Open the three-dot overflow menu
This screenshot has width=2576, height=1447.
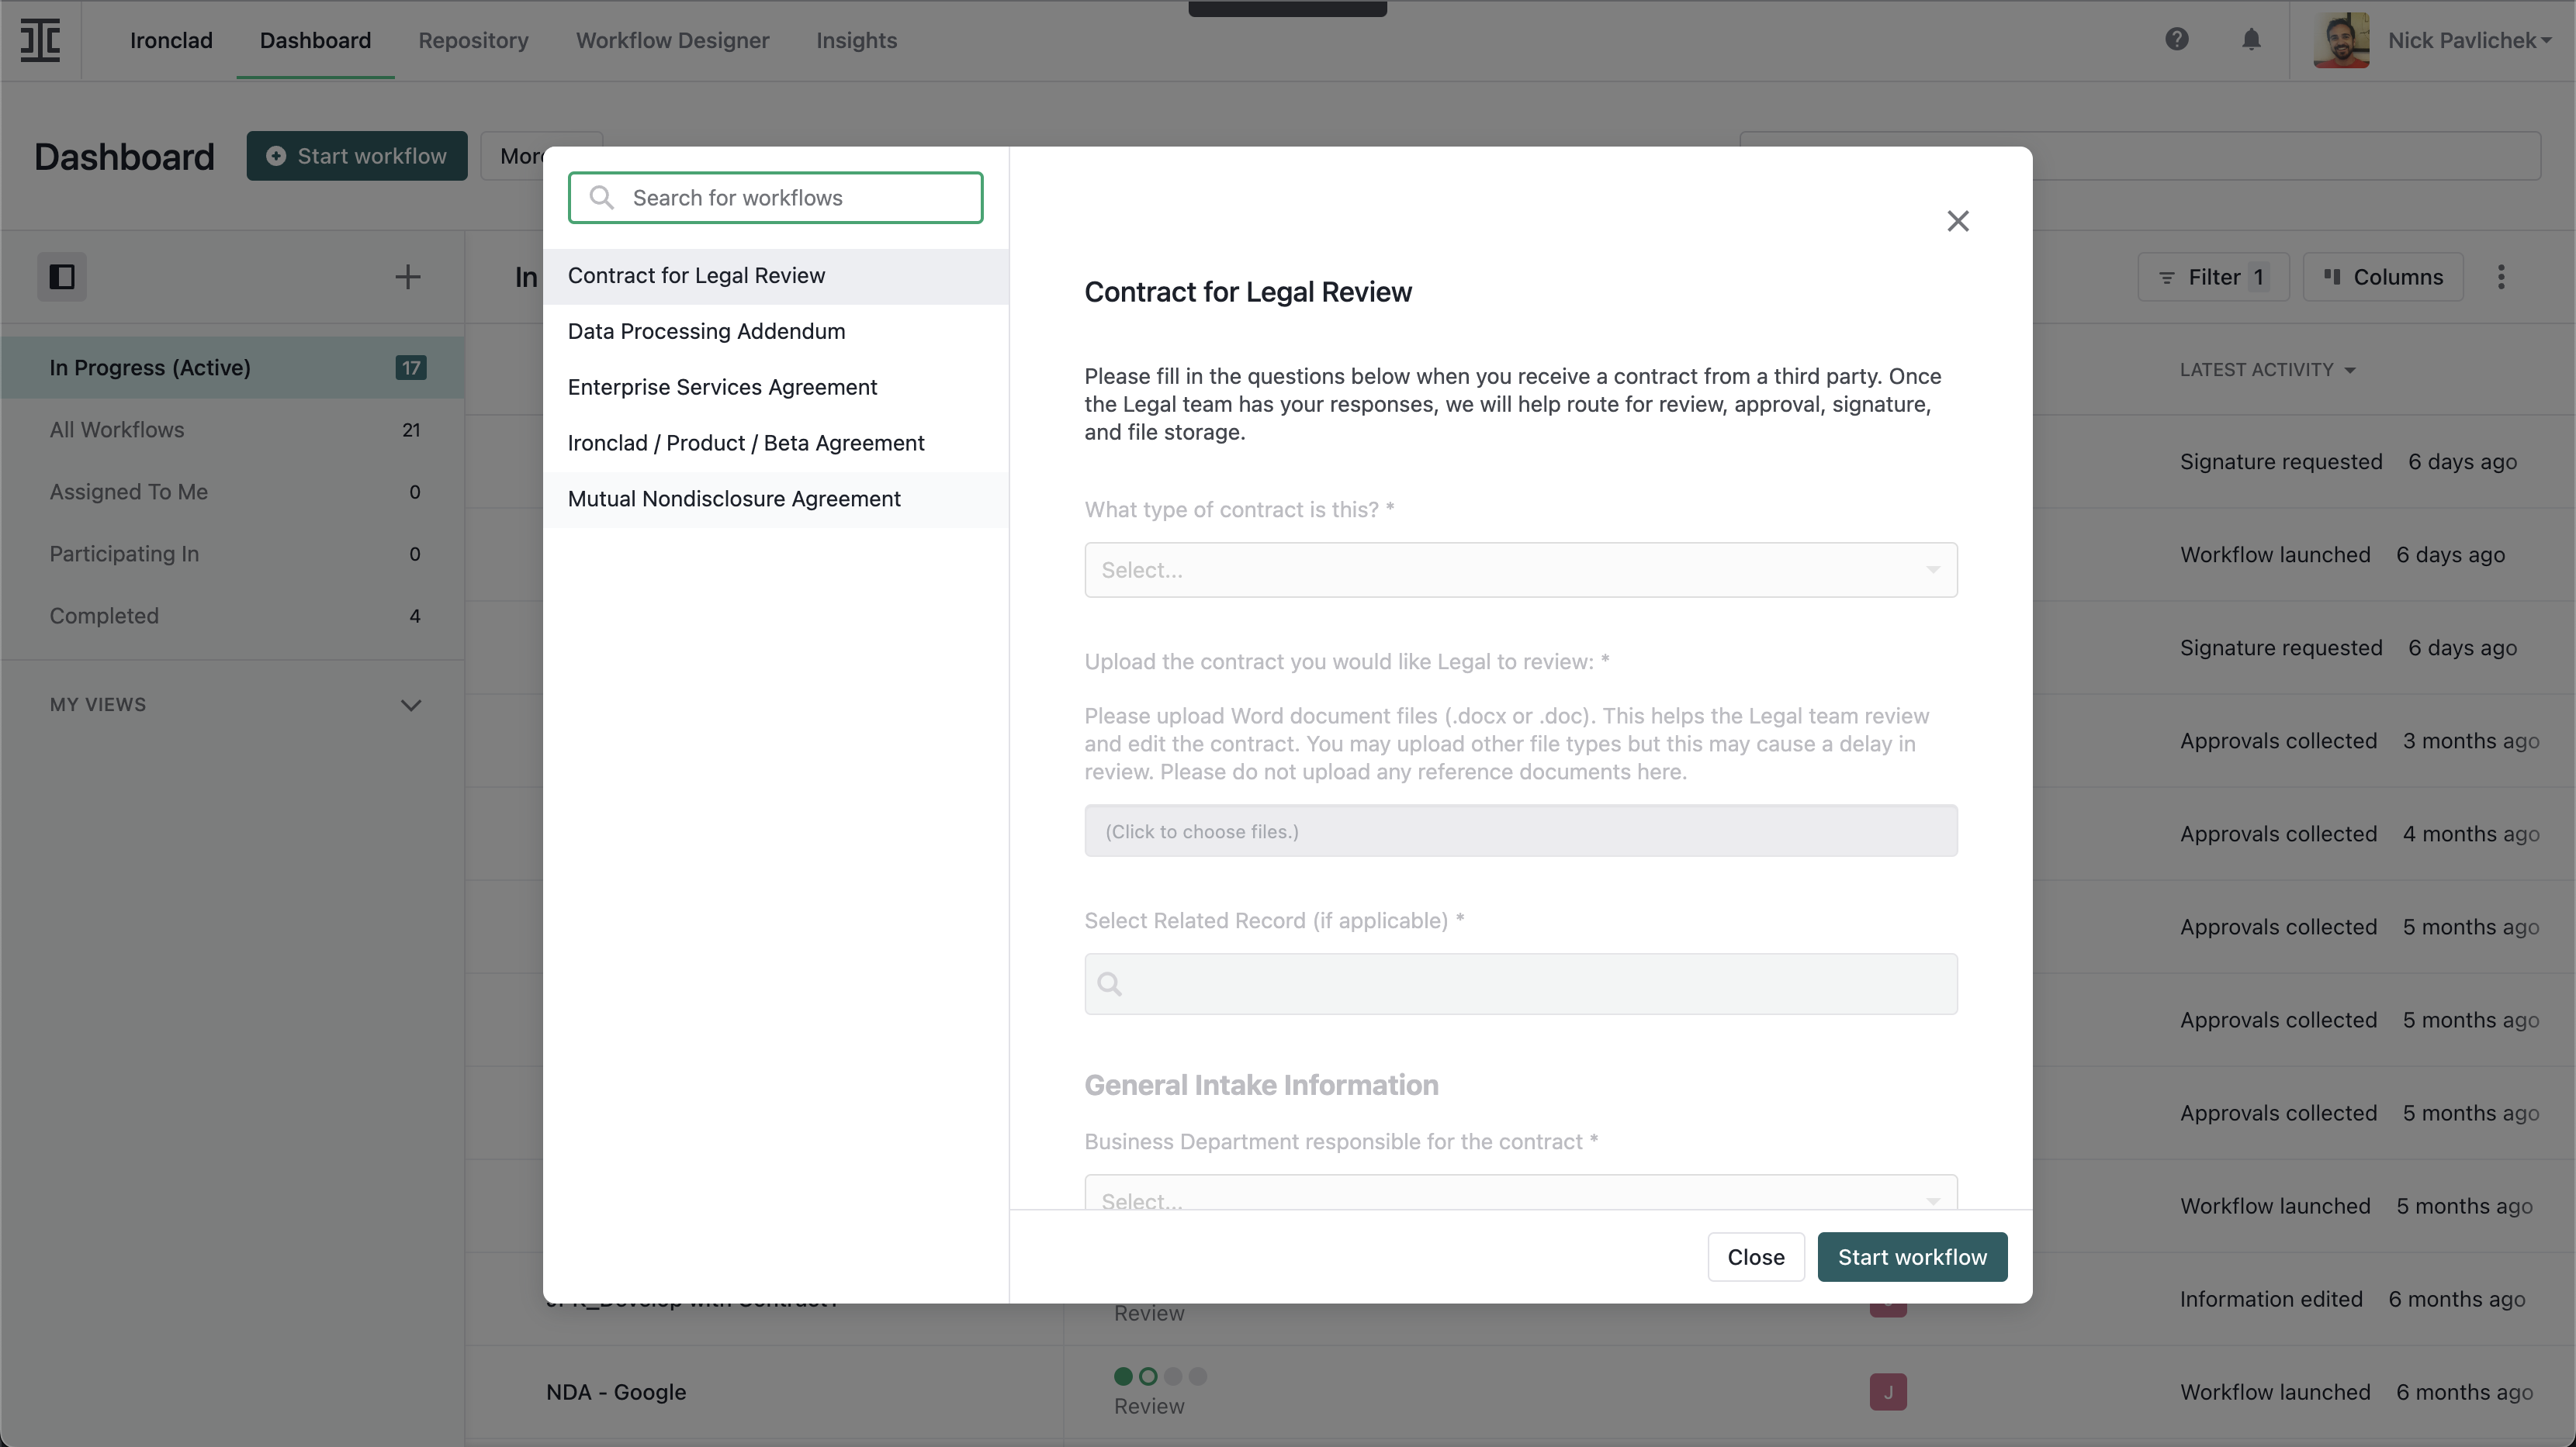[x=2502, y=277]
